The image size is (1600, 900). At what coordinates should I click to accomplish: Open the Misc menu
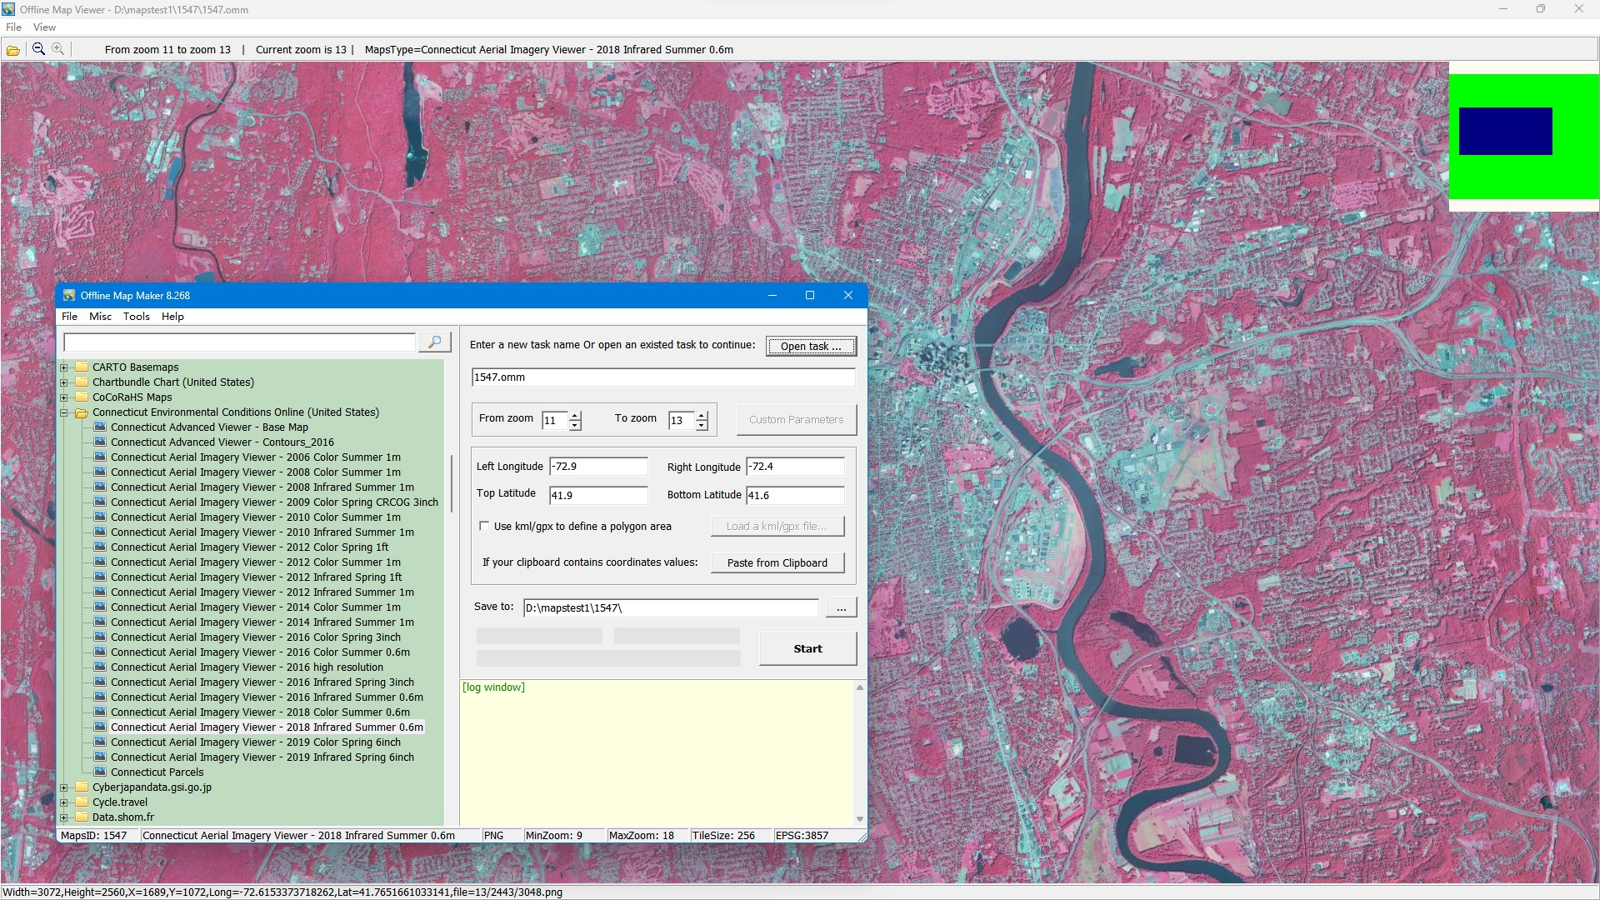pos(100,316)
